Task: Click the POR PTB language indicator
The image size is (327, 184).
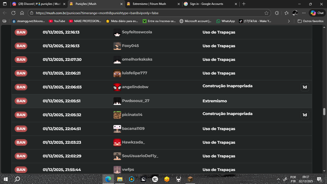Action: pyautogui.click(x=293, y=179)
